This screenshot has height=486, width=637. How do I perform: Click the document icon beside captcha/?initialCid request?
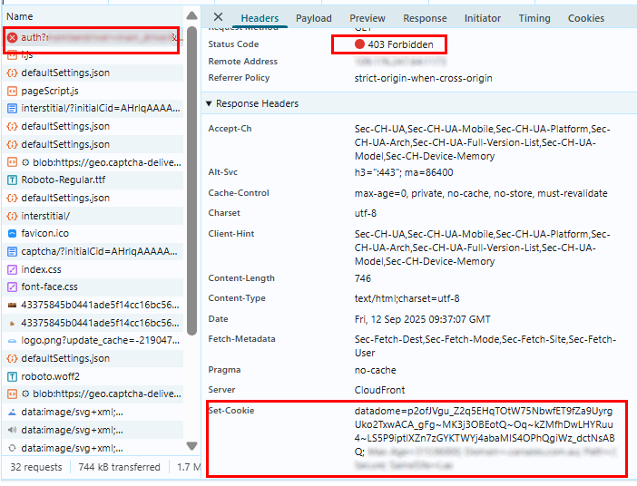[13, 251]
